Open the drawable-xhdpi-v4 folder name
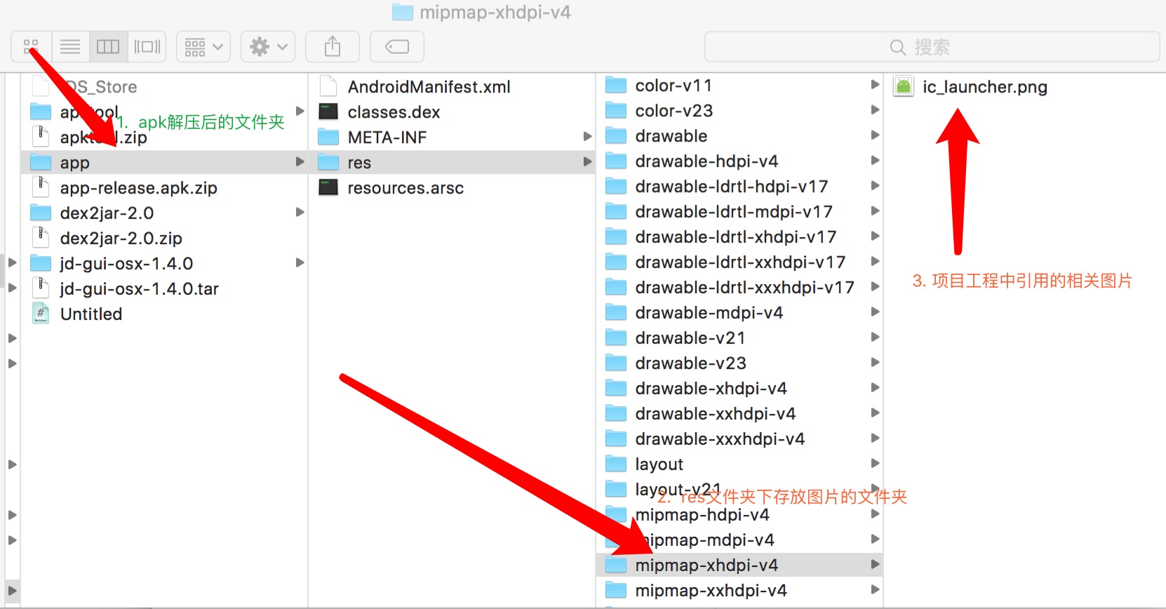This screenshot has width=1166, height=609. [711, 389]
